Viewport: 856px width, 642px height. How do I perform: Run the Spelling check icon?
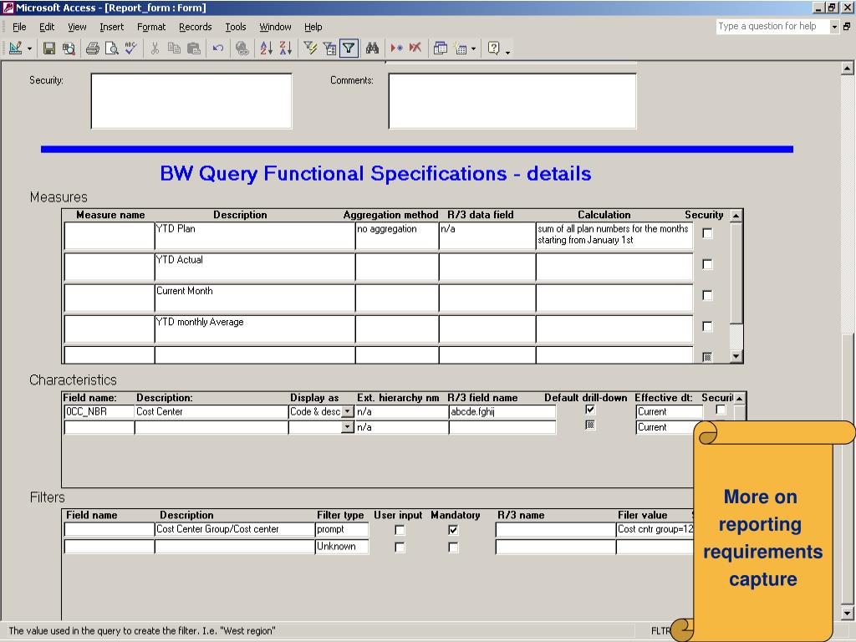coord(130,48)
